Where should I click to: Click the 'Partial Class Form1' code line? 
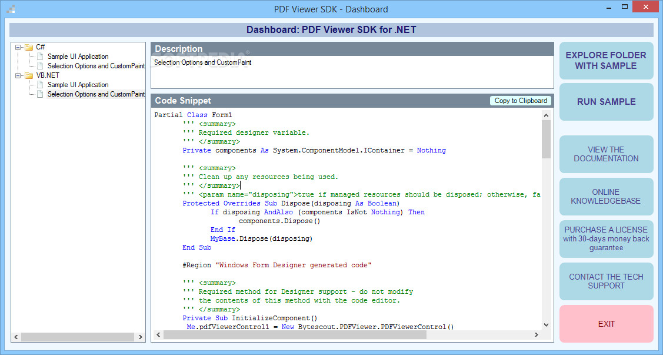[193, 115]
